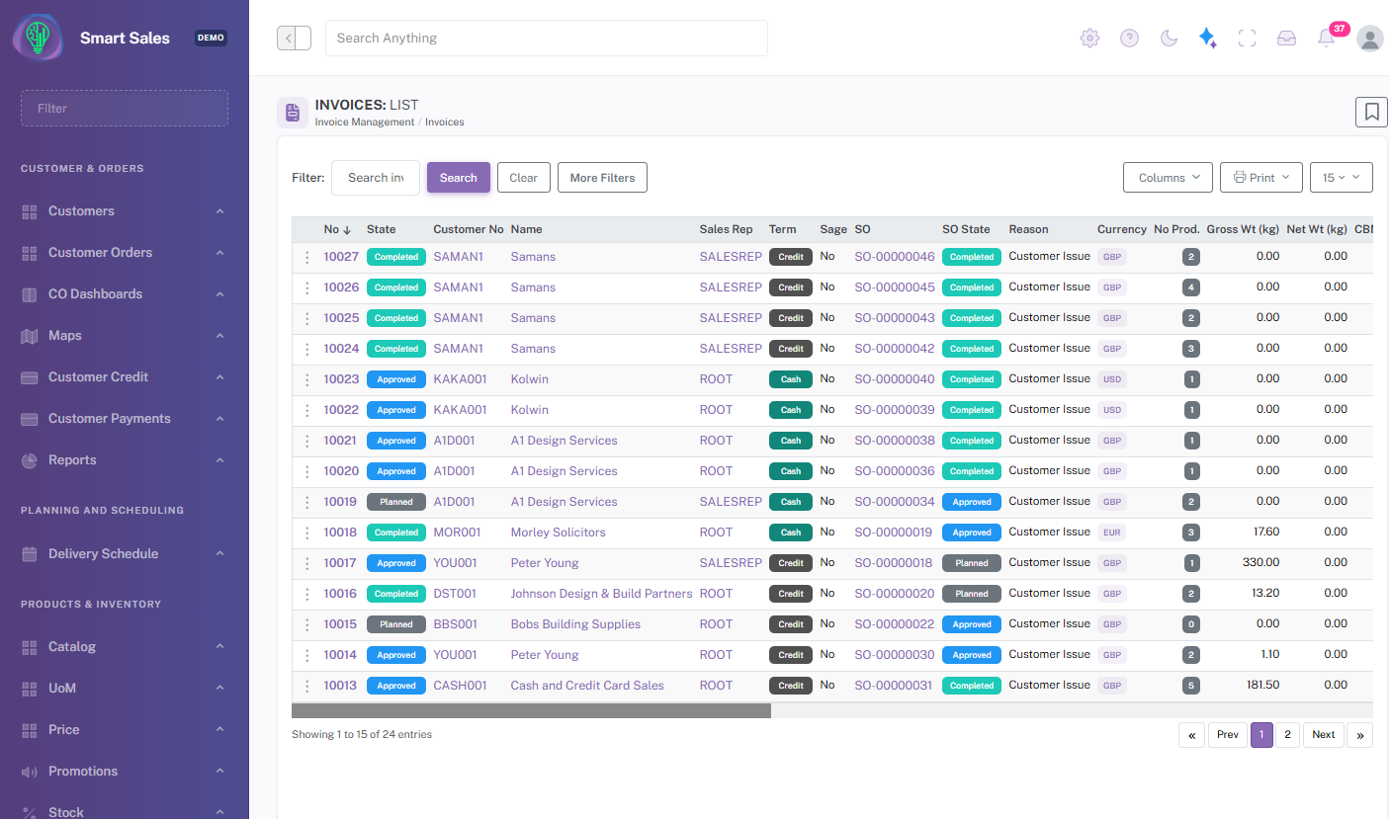Click the invoice search filter field
The width and height of the screenshot is (1390, 819).
376,178
